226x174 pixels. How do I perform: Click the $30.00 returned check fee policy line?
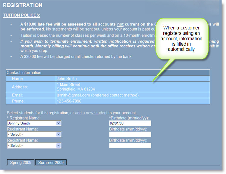click(x=77, y=56)
